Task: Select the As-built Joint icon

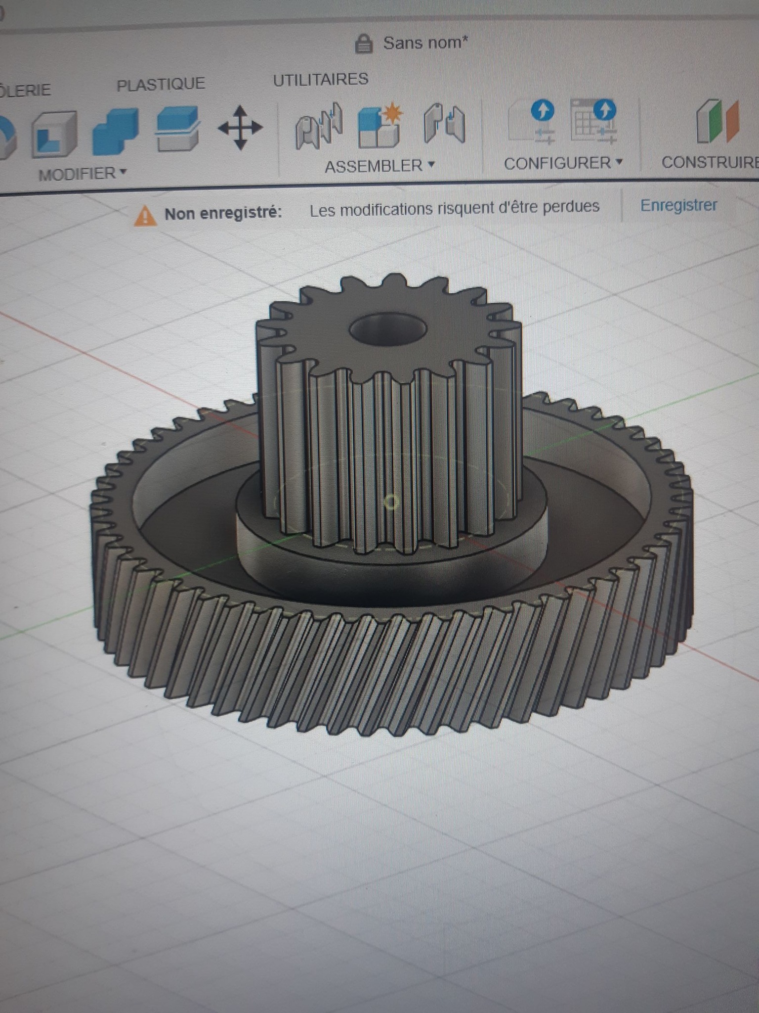Action: 444,123
